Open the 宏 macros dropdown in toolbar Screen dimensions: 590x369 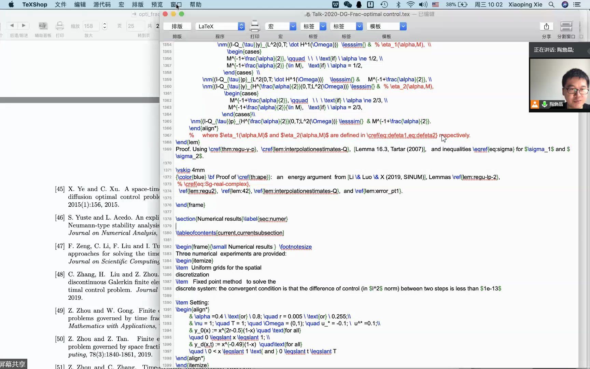click(280, 26)
